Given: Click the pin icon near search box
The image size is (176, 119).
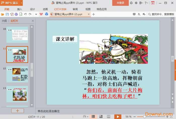Looking at the screenshot, I should pyautogui.click(x=139, y=14).
